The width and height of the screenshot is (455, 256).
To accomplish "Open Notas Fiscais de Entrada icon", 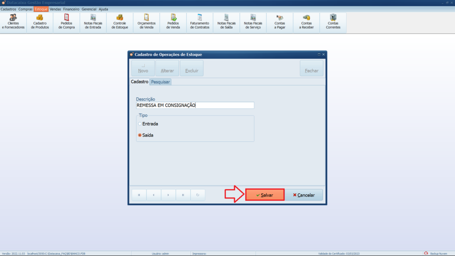I will 93,22.
